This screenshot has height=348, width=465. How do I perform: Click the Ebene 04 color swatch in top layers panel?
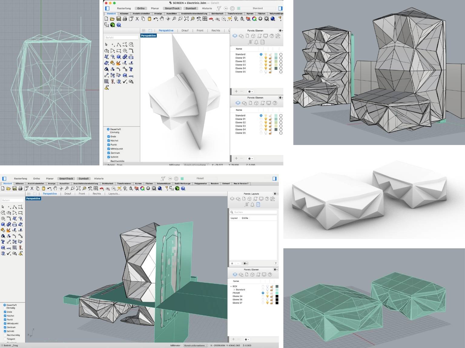276,69
